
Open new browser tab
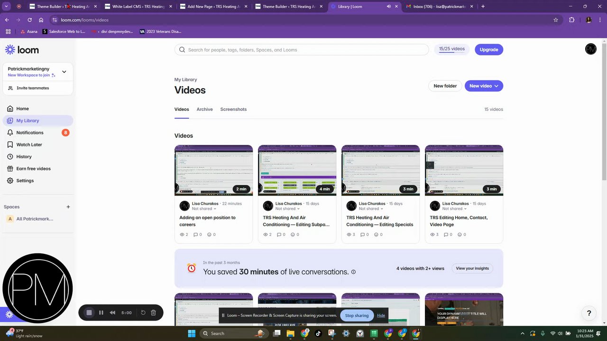point(483,7)
